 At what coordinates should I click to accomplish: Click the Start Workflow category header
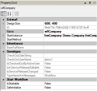pyautogui.click(x=17, y=79)
